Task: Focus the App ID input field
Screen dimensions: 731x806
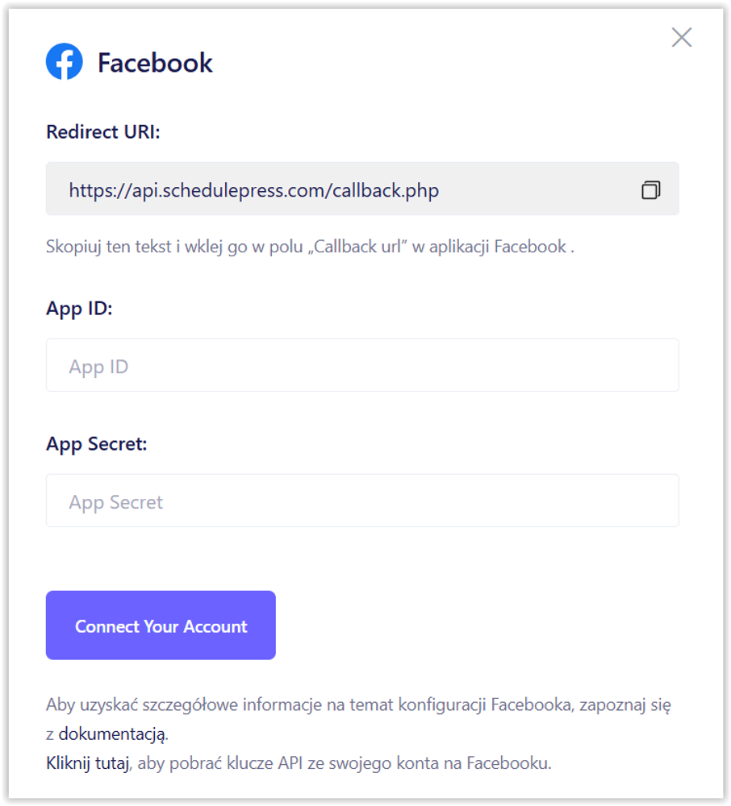Action: [x=363, y=365]
